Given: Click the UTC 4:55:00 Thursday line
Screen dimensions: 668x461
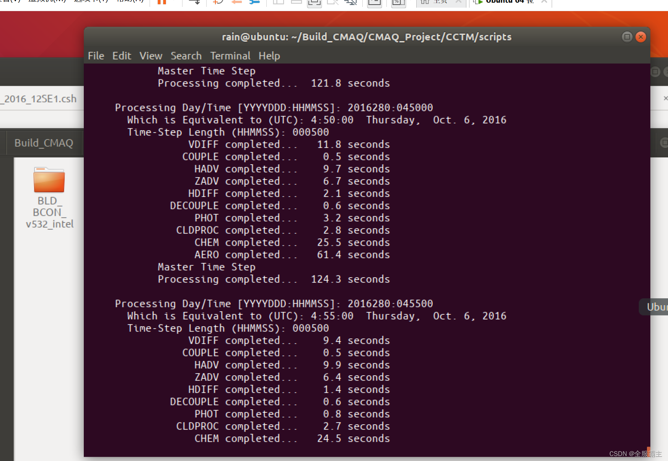Looking at the screenshot, I should 317,316.
